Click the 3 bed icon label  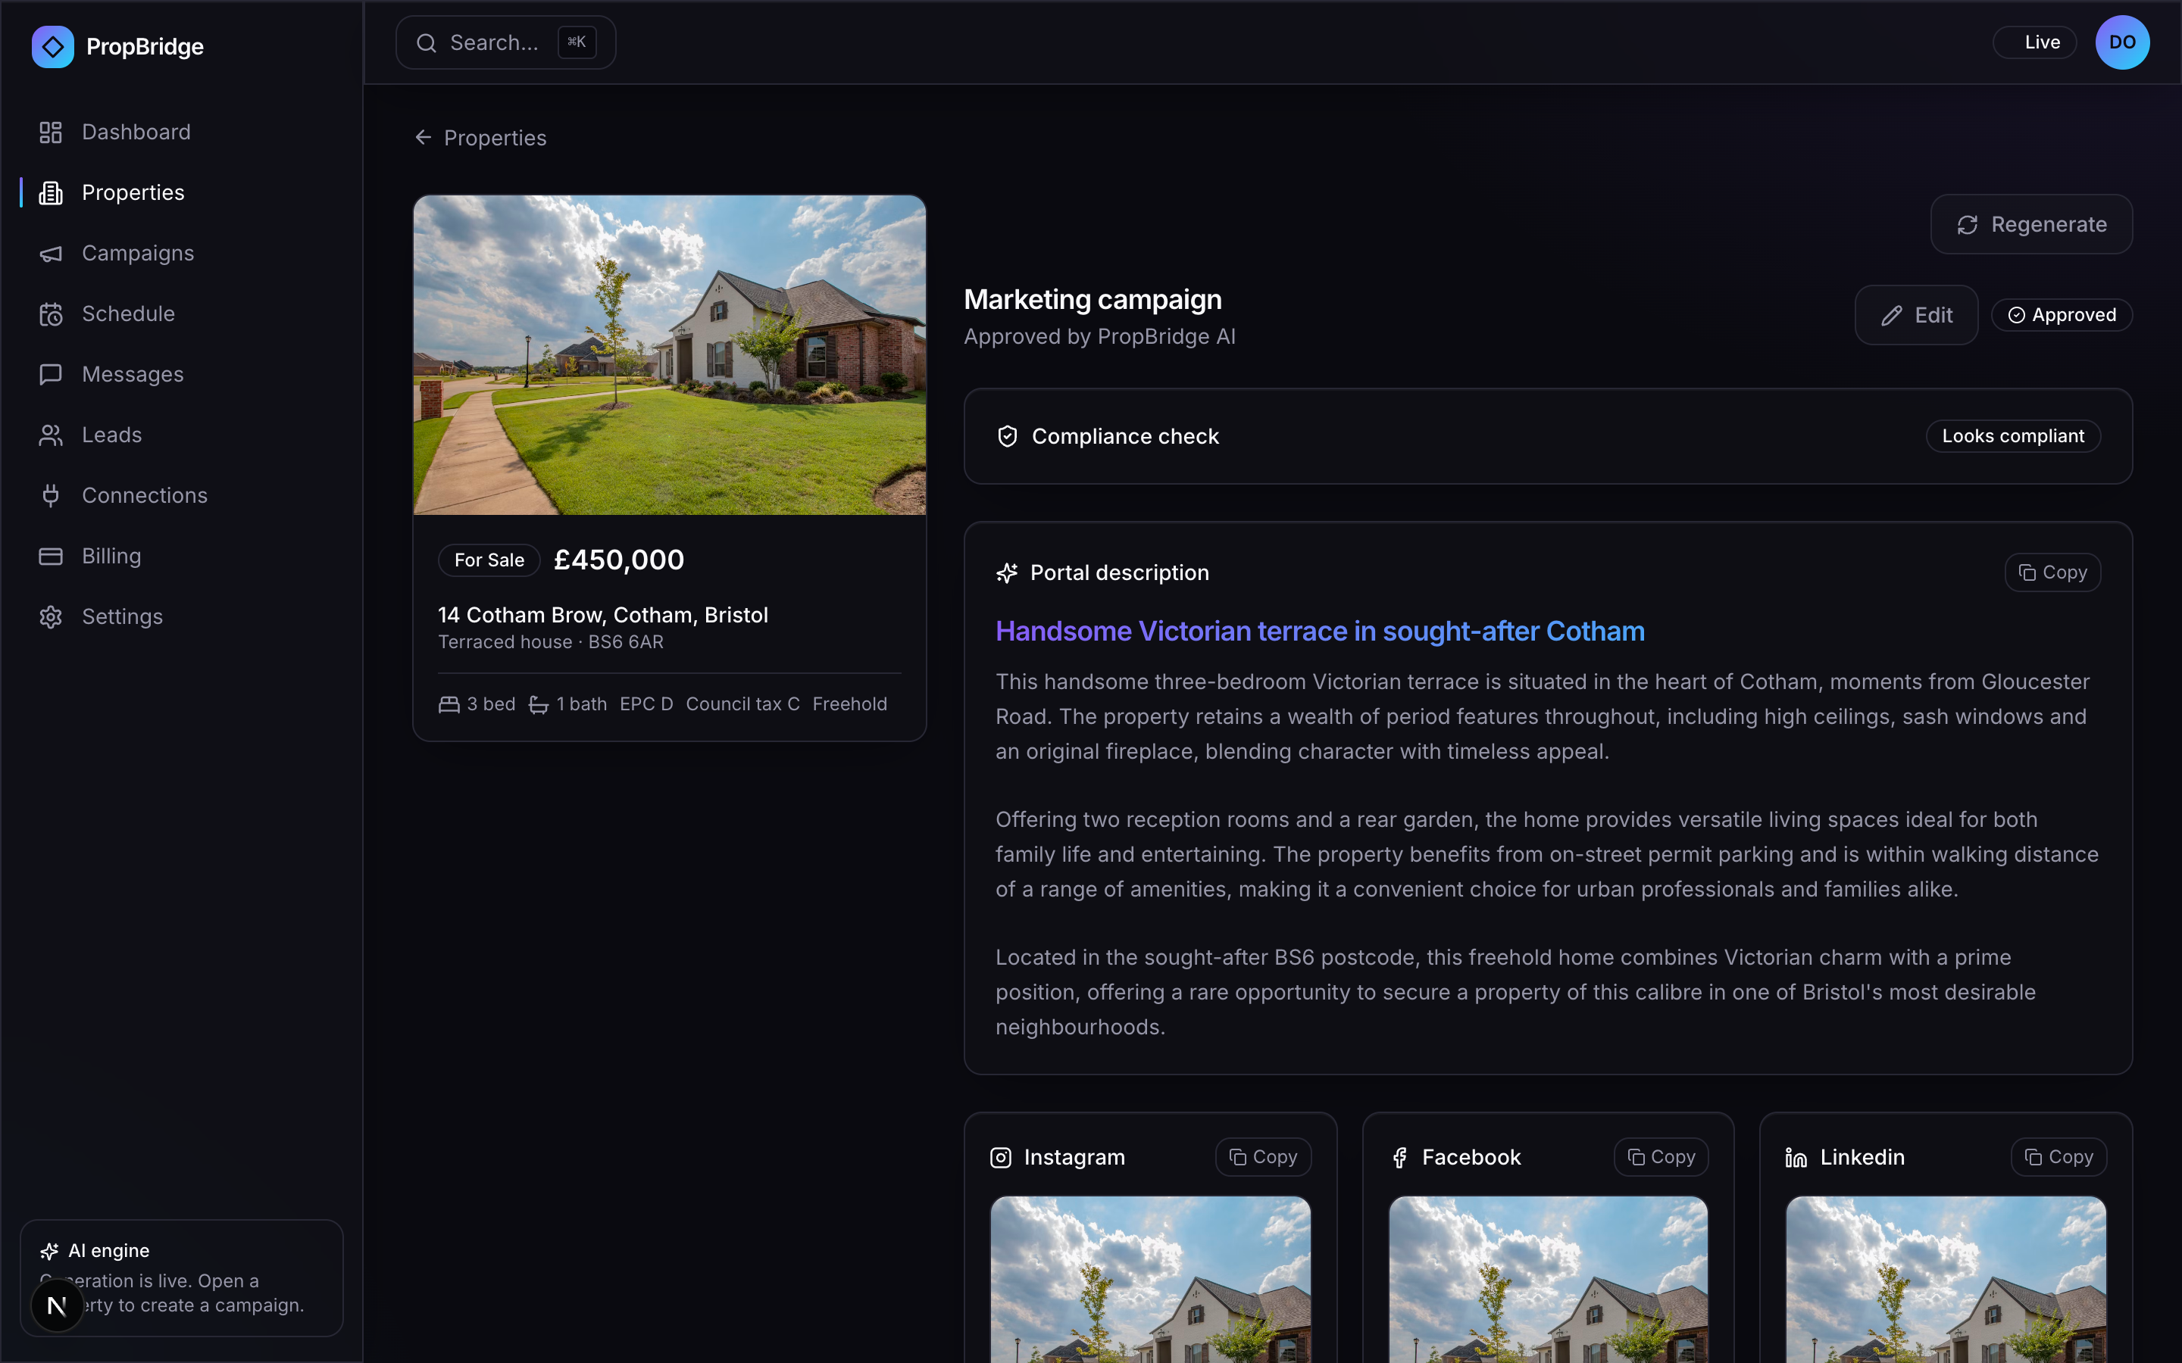[x=476, y=704]
